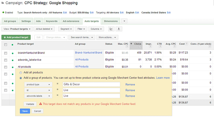Click green status dot for adwords_labels=live
This screenshot has width=214, height=117.
(13, 60)
